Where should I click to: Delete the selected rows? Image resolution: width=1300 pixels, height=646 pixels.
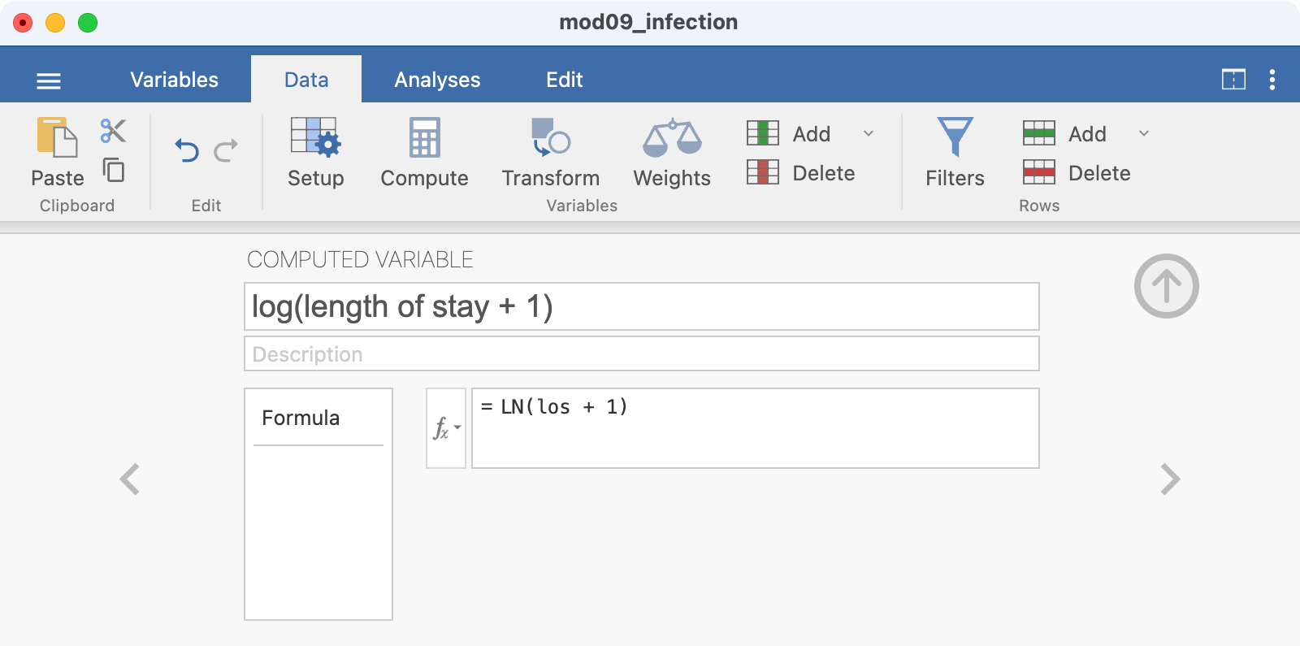1077,173
